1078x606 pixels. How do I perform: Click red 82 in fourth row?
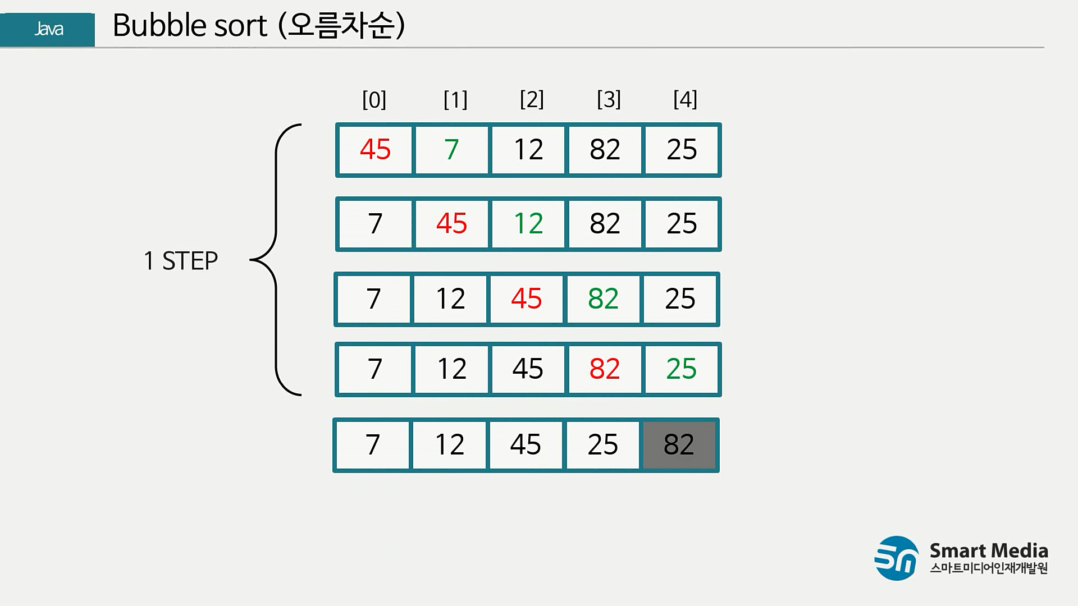[605, 369]
